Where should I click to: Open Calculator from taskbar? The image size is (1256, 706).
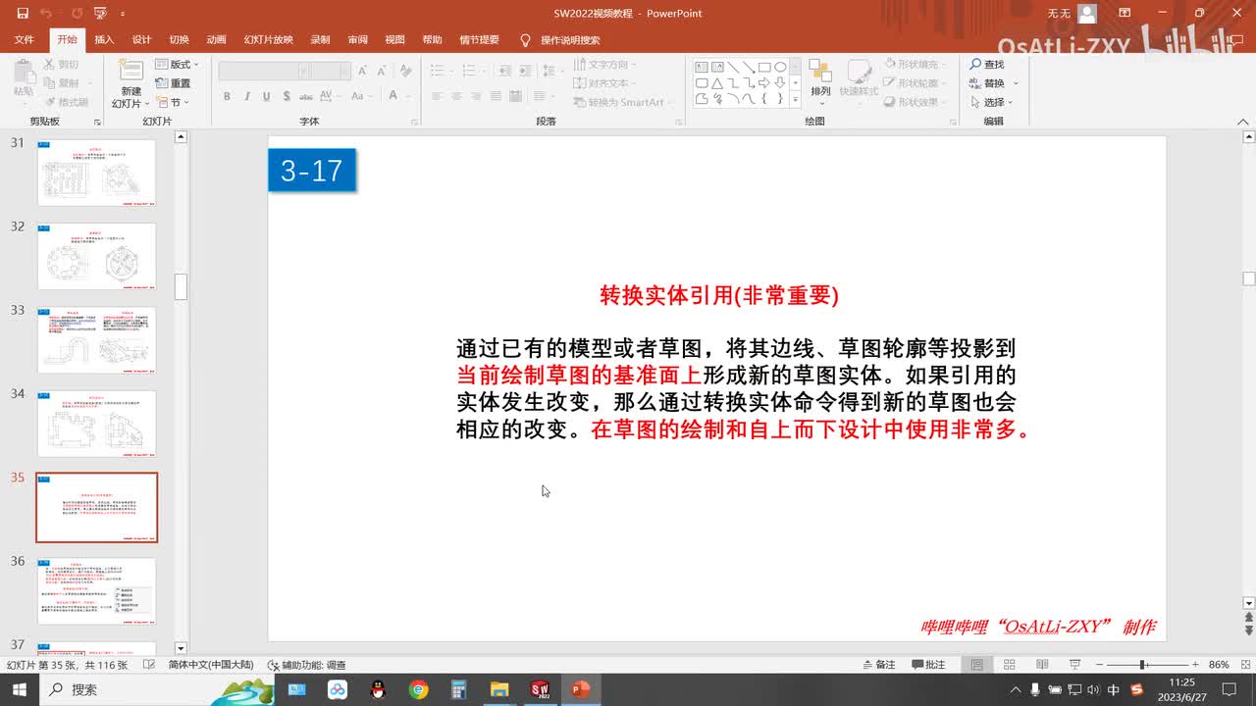click(459, 690)
